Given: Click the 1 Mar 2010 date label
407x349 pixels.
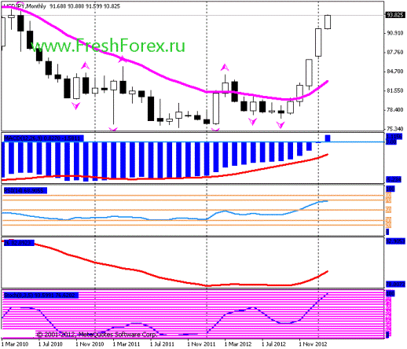Looking at the screenshot, I should (15, 343).
